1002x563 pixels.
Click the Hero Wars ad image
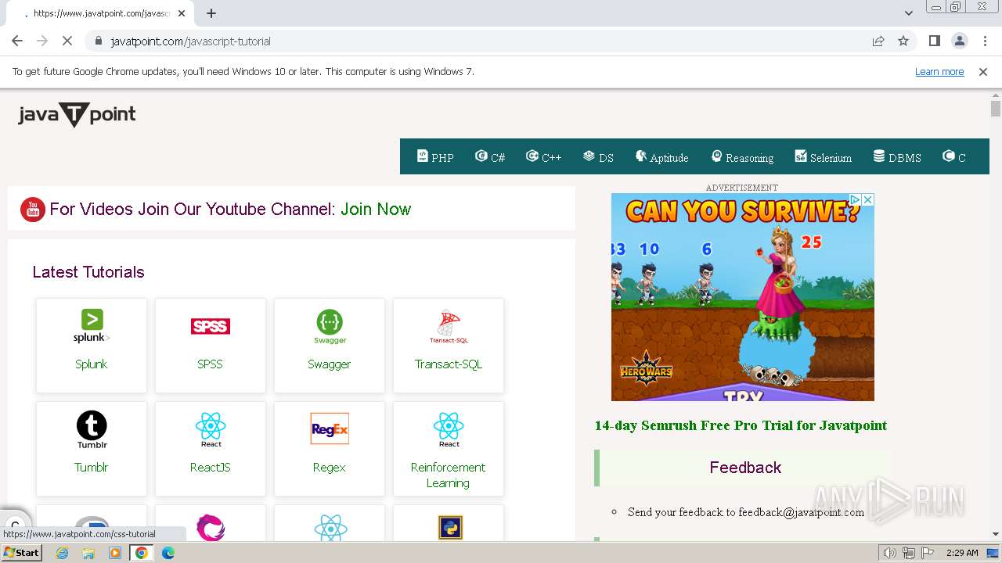(x=742, y=297)
